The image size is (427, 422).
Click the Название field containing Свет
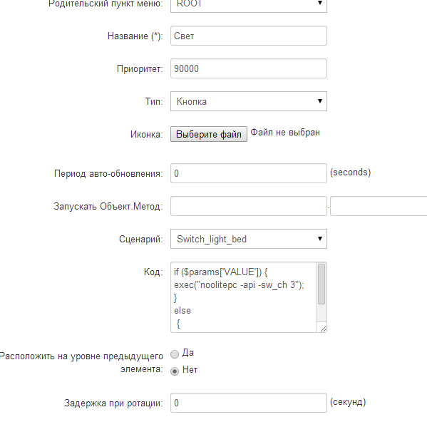point(249,36)
